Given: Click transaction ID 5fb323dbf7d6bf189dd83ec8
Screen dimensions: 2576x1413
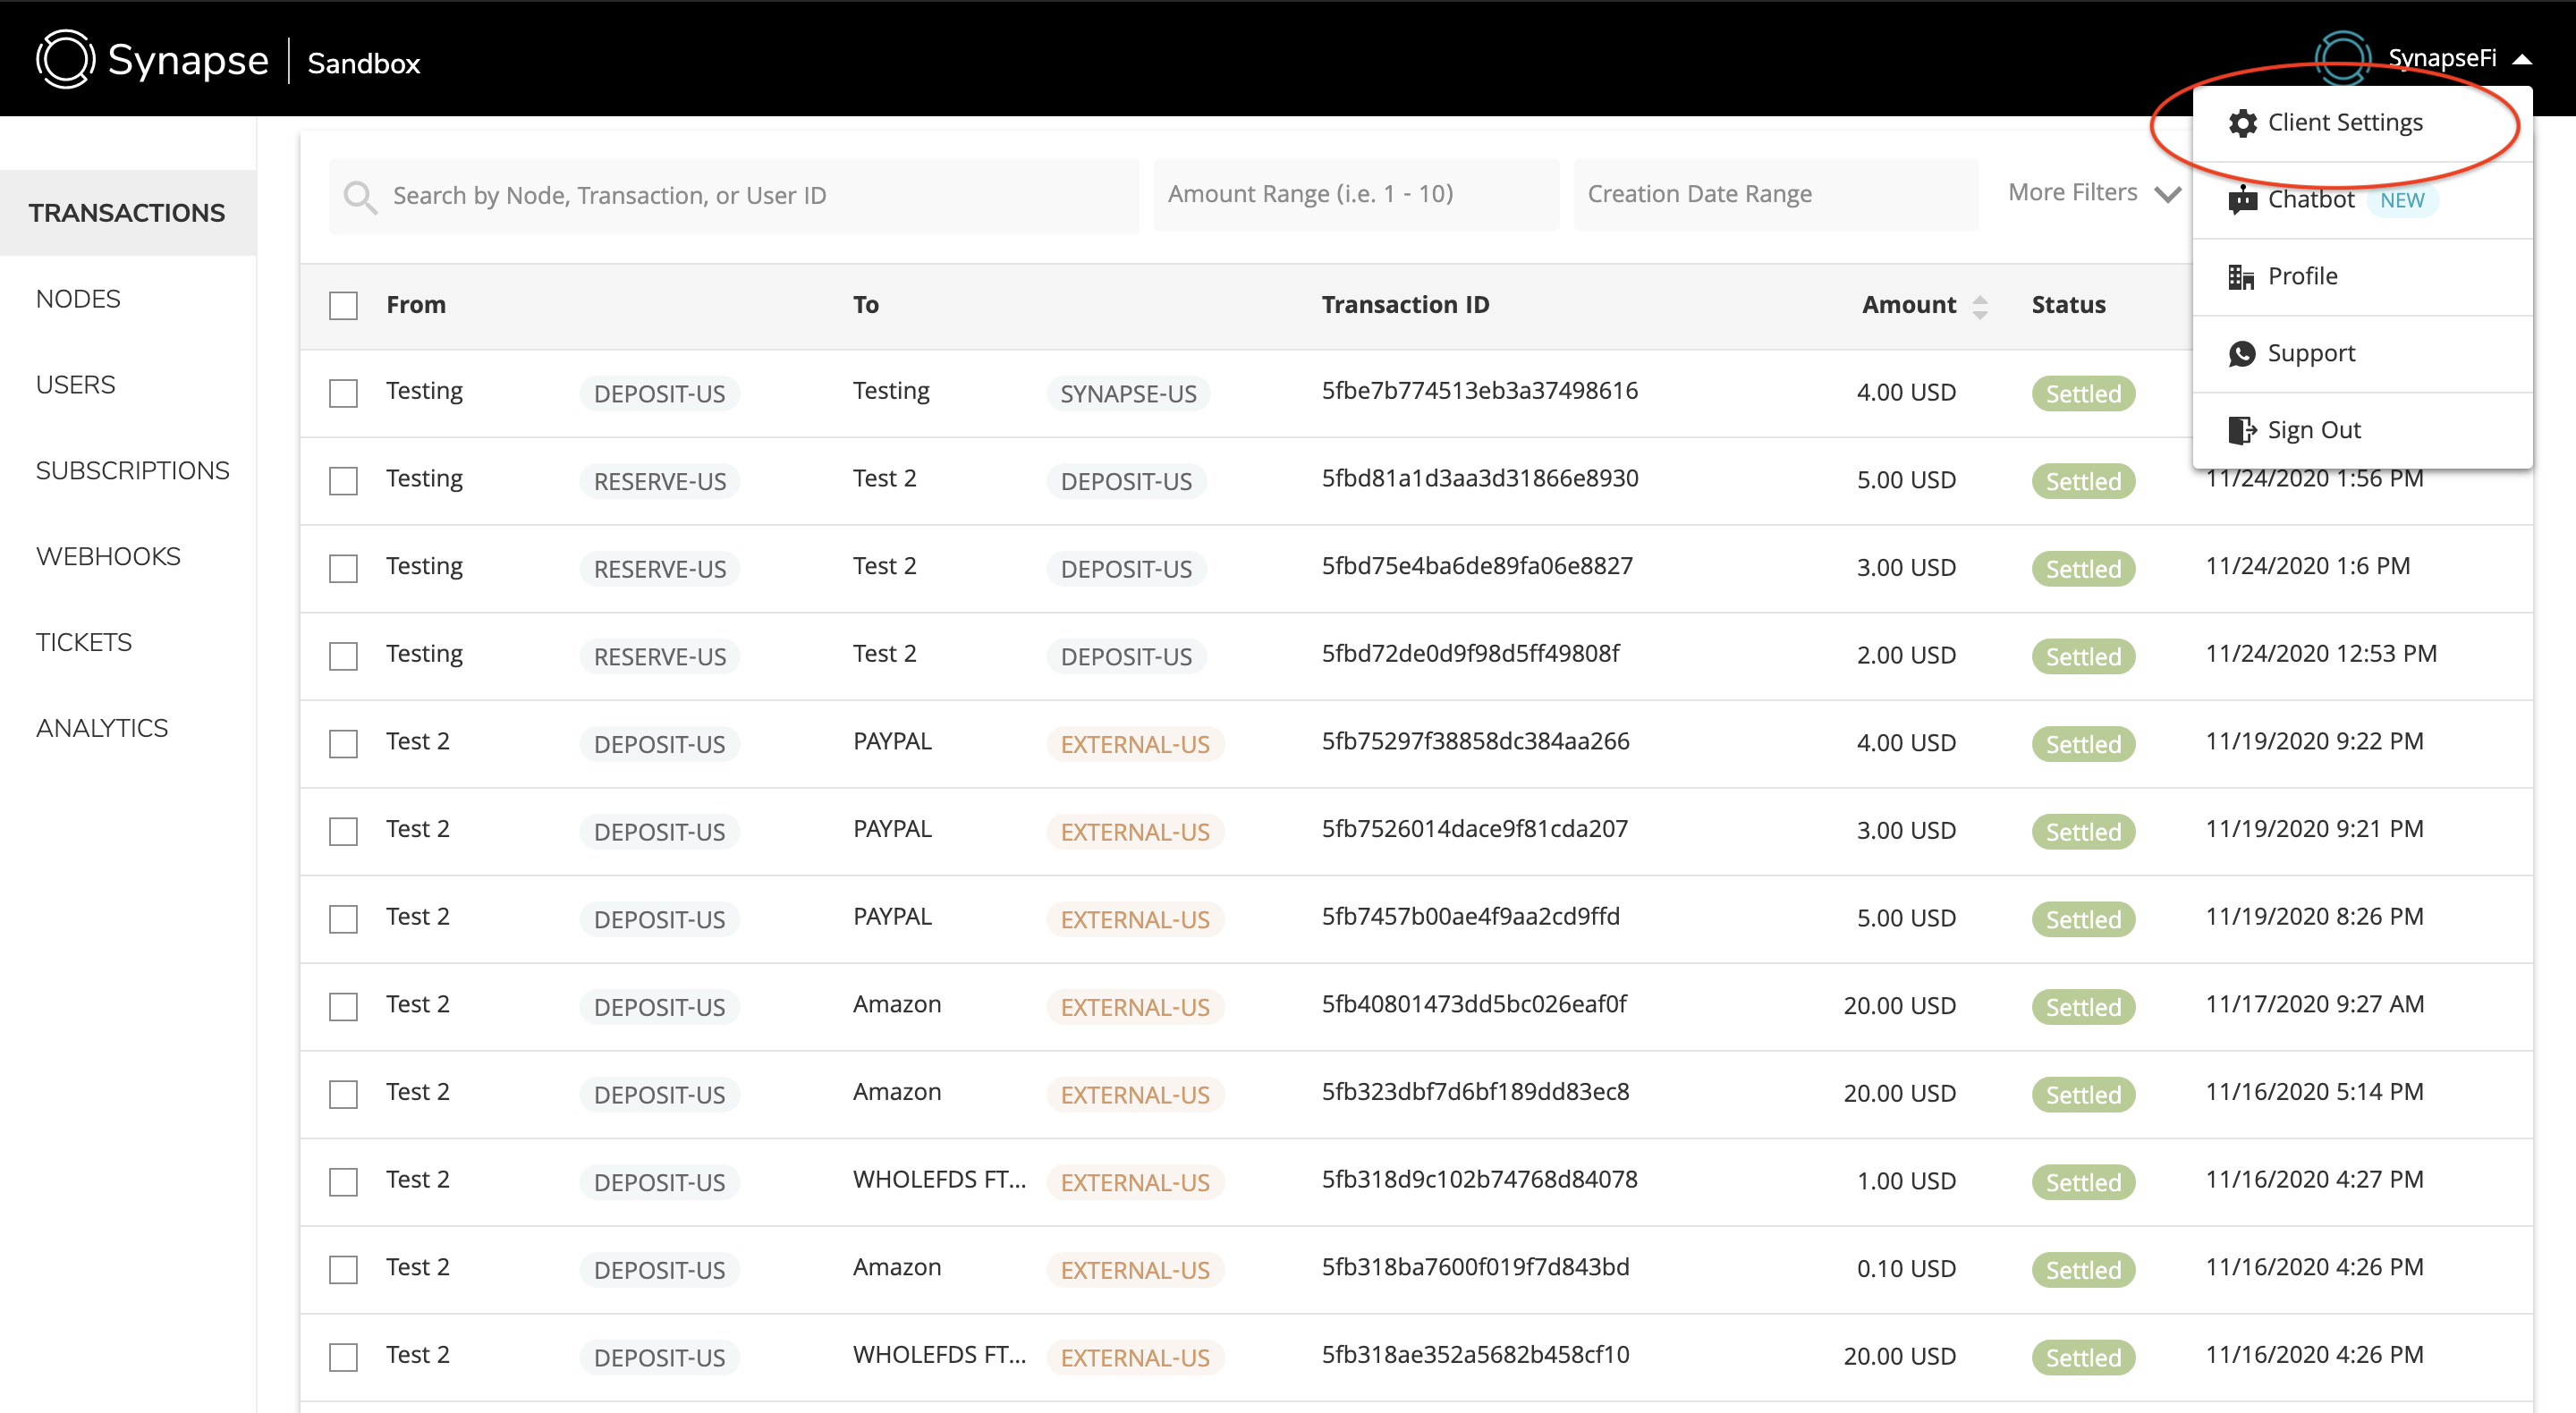Looking at the screenshot, I should 1475,1092.
